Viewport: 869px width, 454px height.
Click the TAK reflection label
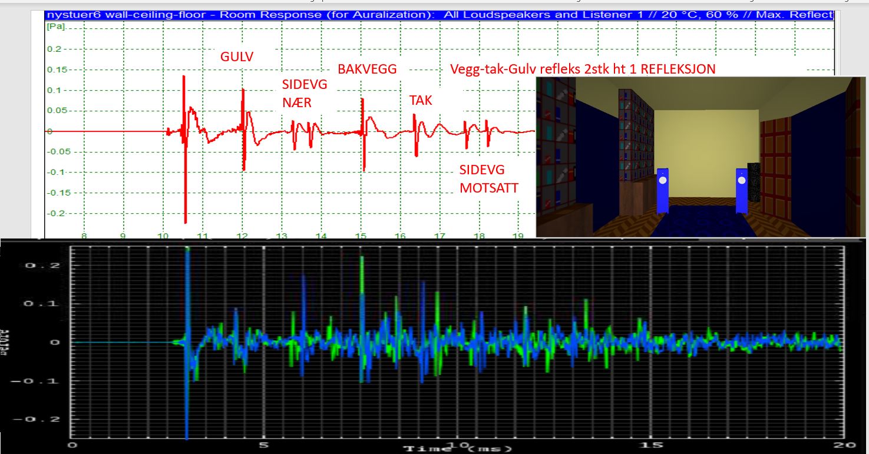[421, 100]
